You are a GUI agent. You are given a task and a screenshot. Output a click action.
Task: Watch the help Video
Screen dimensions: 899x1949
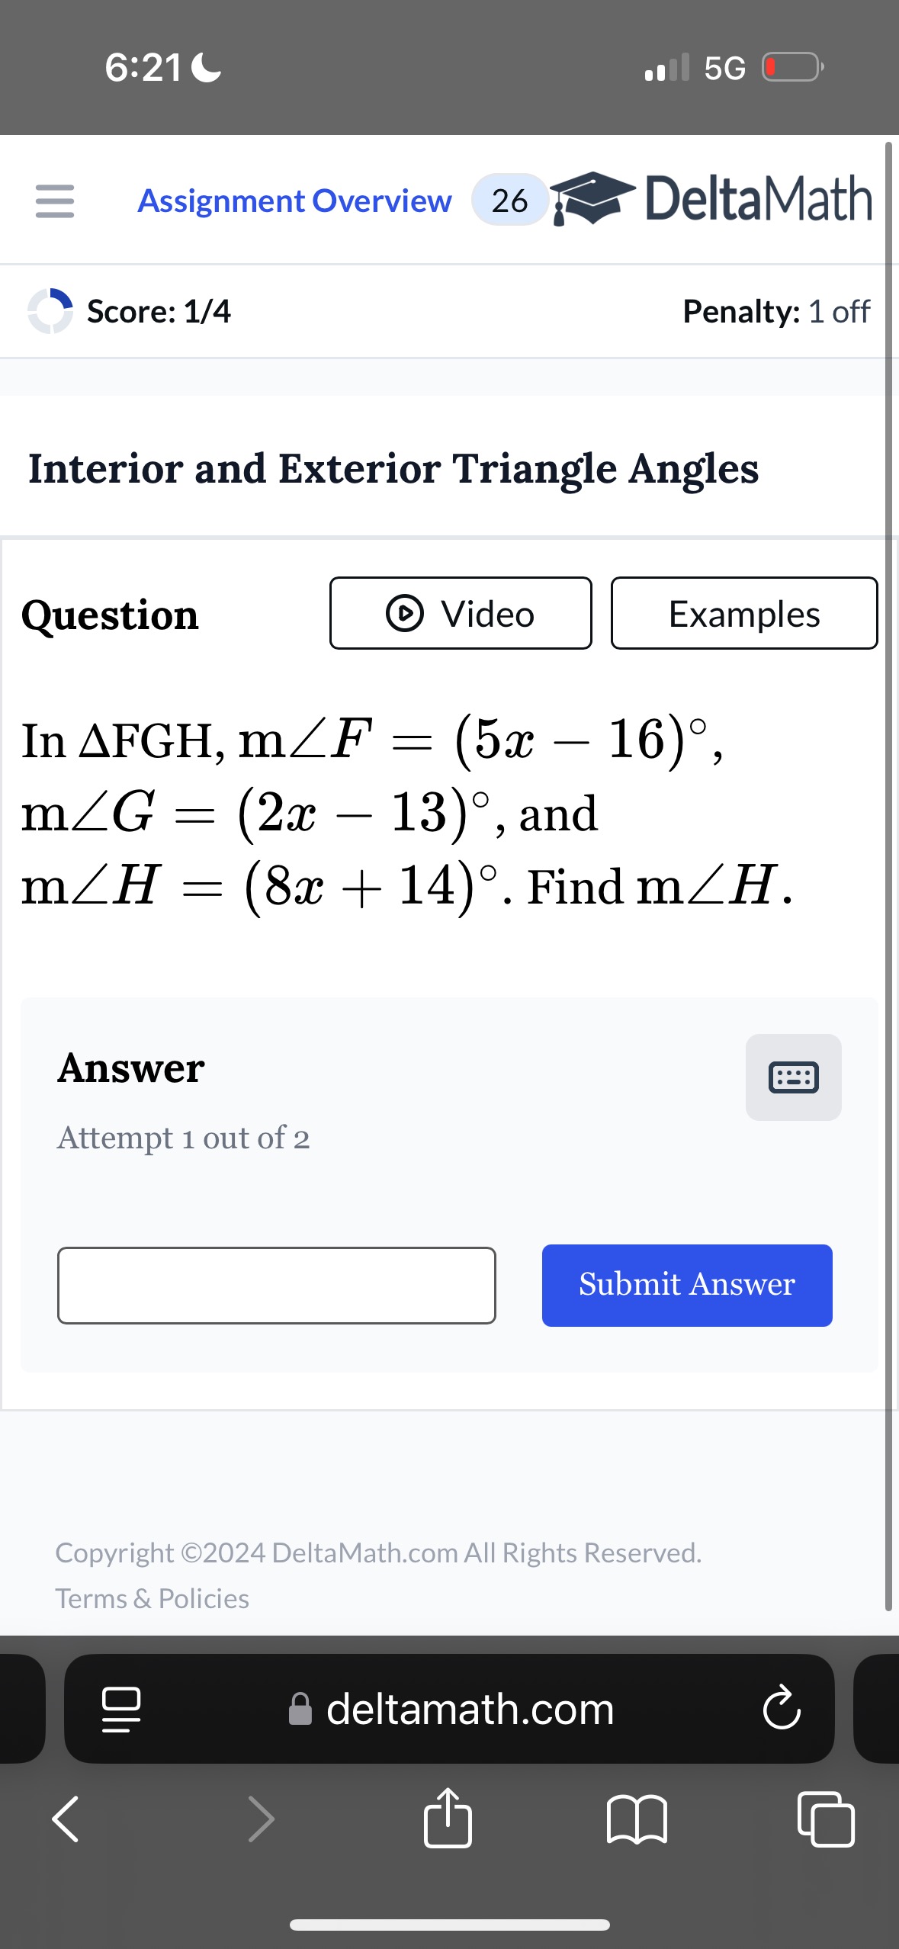point(461,613)
